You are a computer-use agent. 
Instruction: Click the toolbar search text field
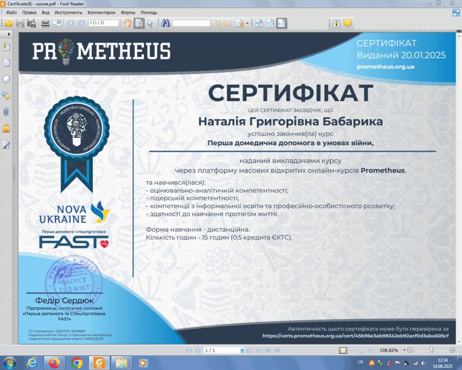click(x=191, y=23)
